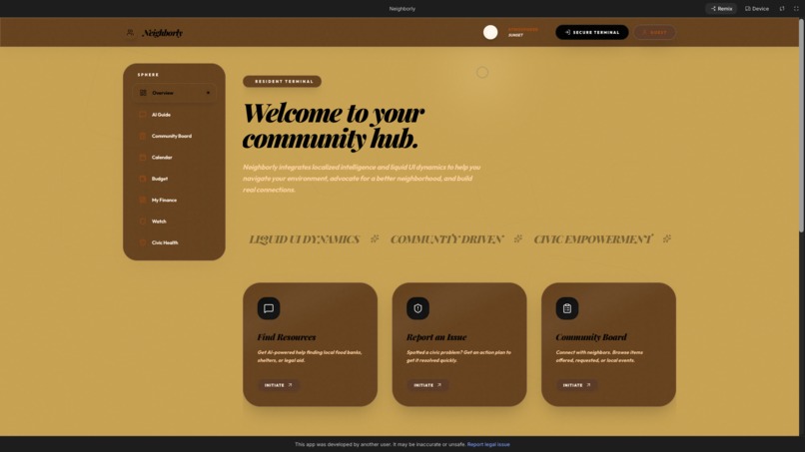
Task: Click the Community Board sidebar icon
Action: (143, 136)
